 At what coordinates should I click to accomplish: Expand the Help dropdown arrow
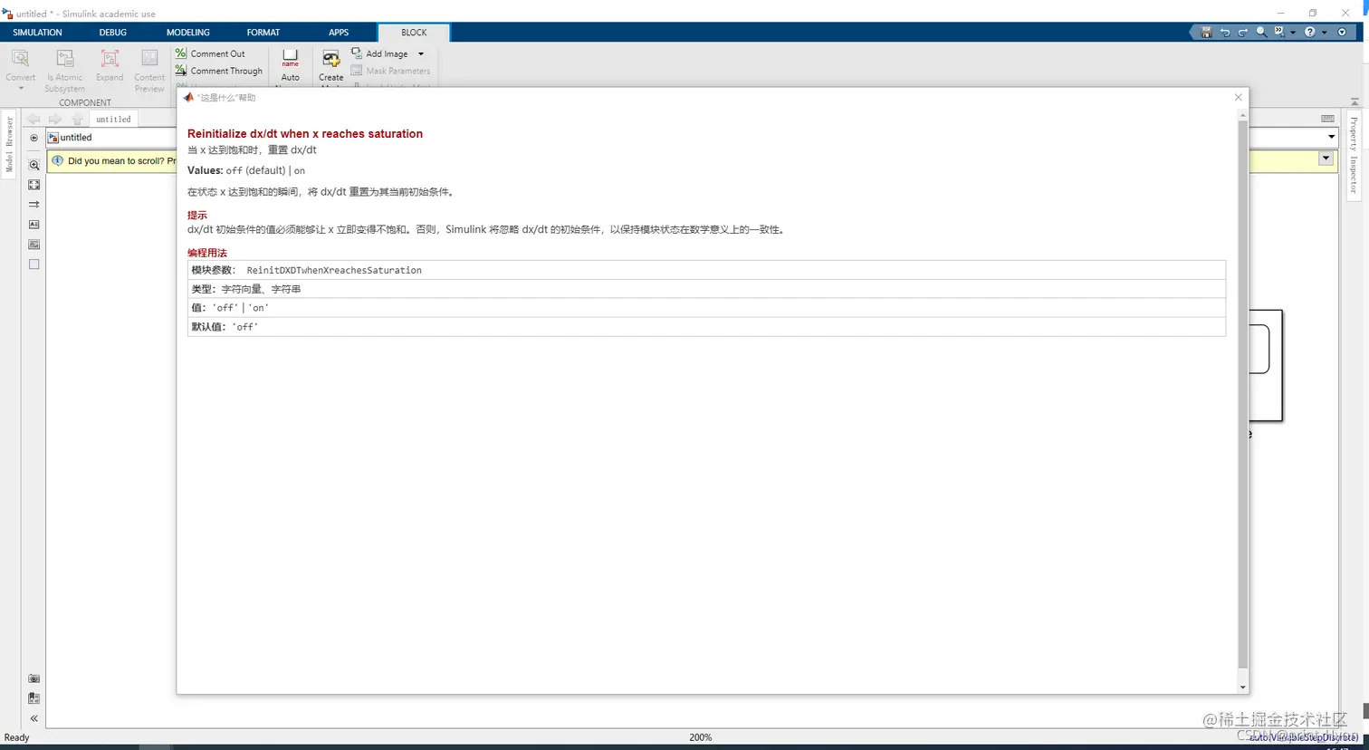pyautogui.click(x=1324, y=33)
